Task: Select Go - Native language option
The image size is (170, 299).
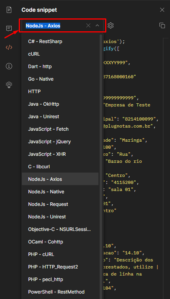Action: pos(60,79)
